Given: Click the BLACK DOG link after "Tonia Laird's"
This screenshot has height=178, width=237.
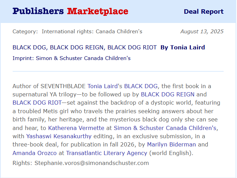Looking at the screenshot, I should [x=141, y=86].
